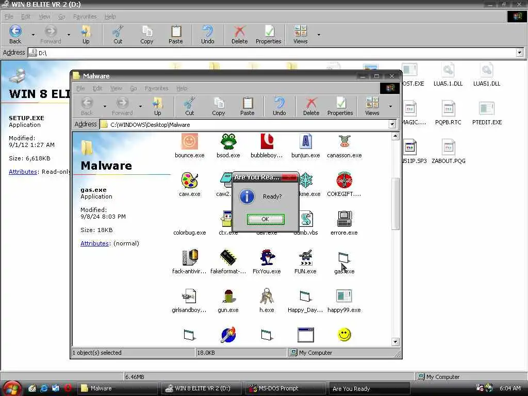Image resolution: width=528 pixels, height=396 pixels.
Task: Expand Views dropdown arrow in Malware window
Action: pos(391,106)
